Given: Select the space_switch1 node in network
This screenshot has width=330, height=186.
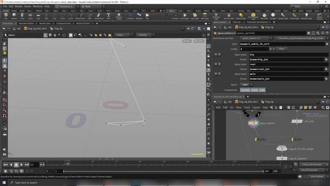Looking at the screenshot, I should (x=253, y=123).
